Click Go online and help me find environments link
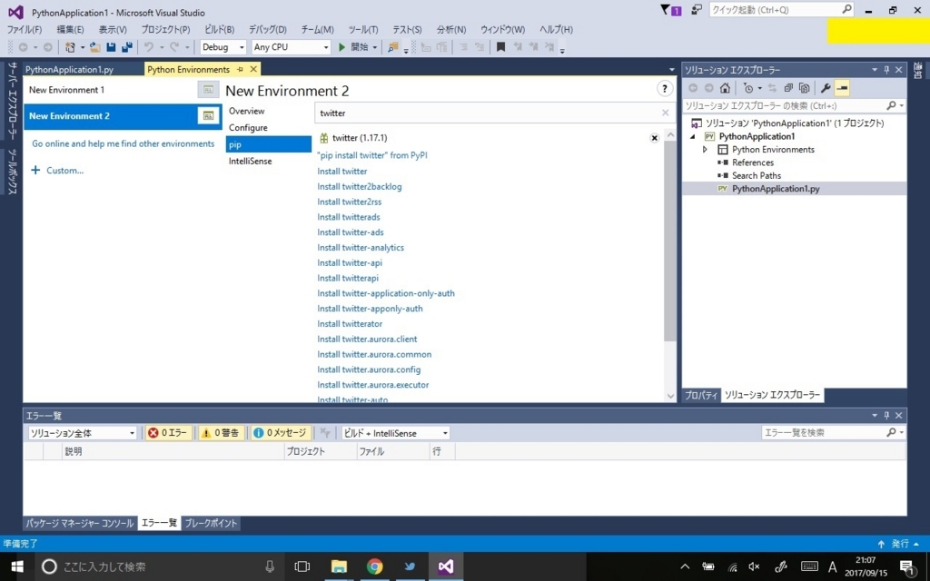This screenshot has width=930, height=581. tap(124, 143)
